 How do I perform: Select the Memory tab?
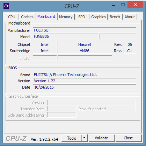pos(66,17)
